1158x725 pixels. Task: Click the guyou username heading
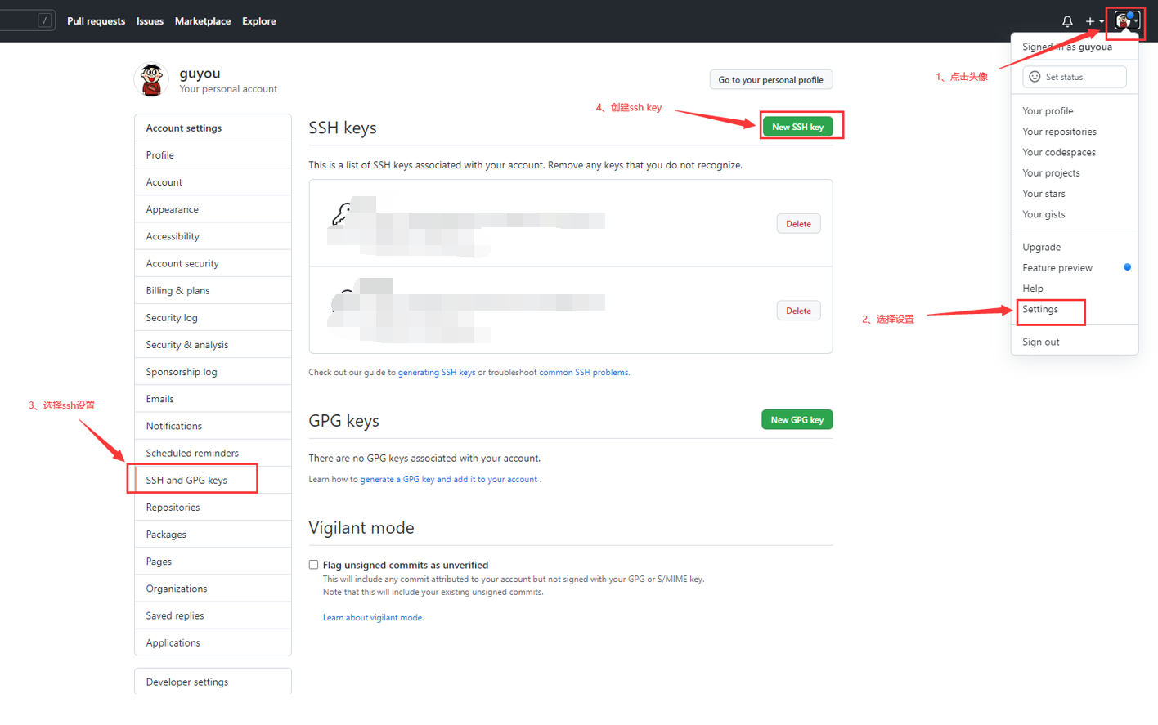pyautogui.click(x=200, y=74)
